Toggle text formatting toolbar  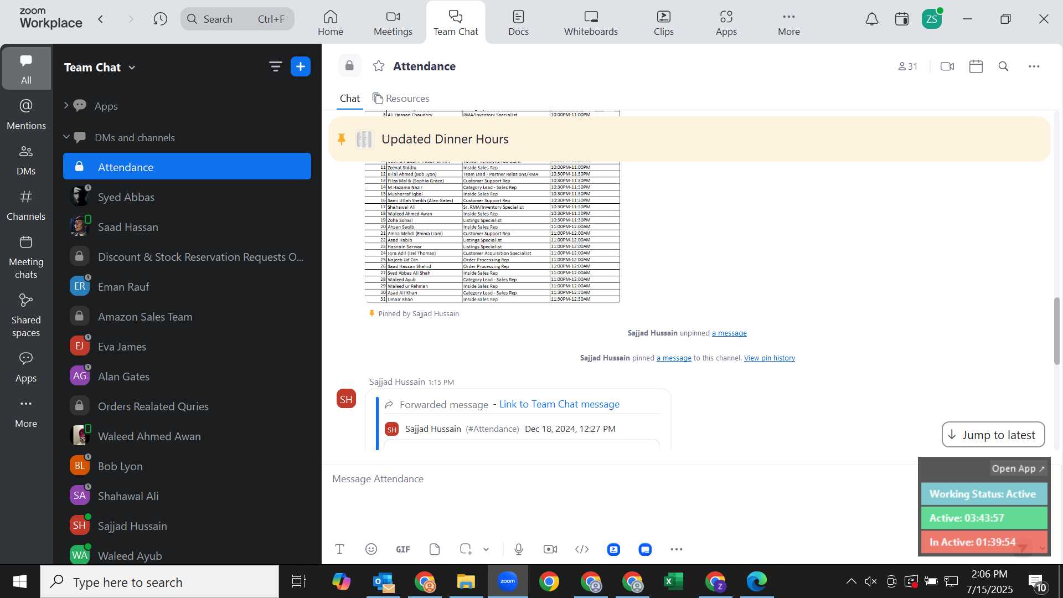340,549
